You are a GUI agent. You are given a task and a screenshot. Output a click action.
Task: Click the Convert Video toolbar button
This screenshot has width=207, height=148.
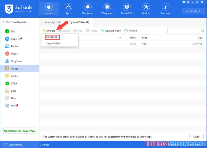[x=111, y=31]
